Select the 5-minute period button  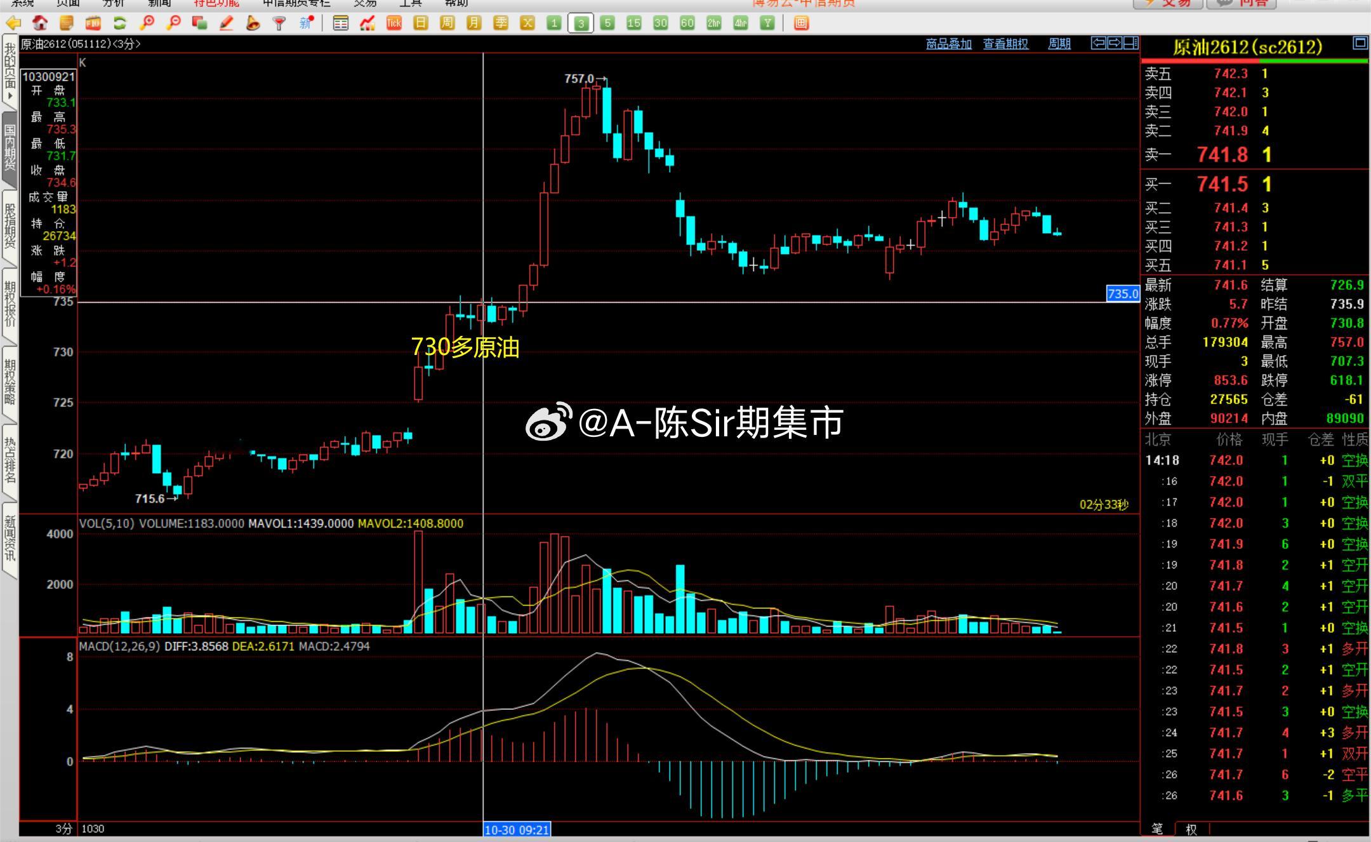point(607,23)
